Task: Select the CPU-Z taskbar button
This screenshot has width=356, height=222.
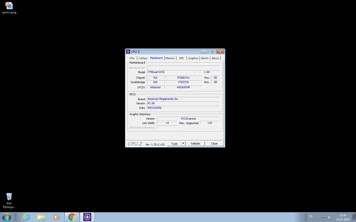Action: coord(87,217)
